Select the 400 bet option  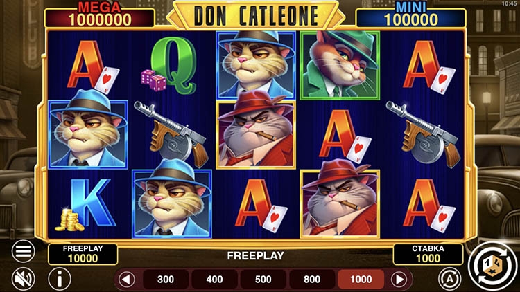coord(214,280)
